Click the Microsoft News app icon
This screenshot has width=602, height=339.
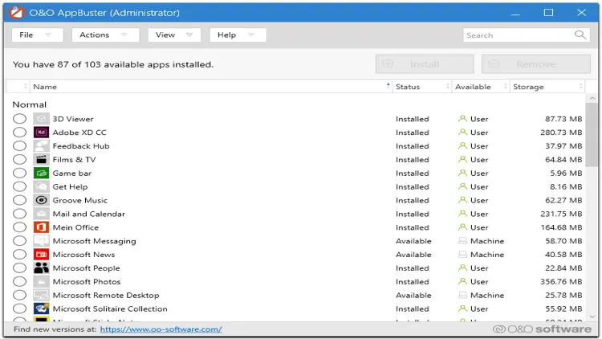coord(41,255)
